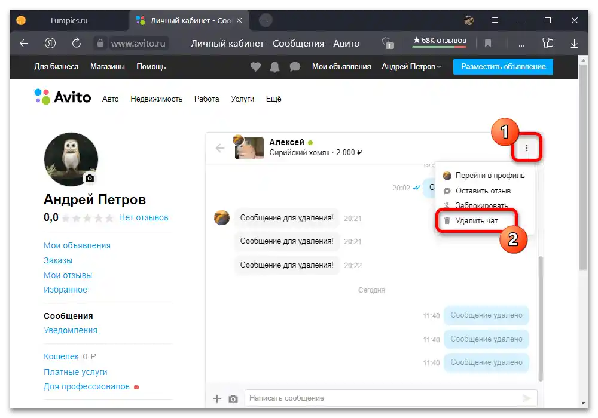Click the camera icon on profile avatar

[x=90, y=178]
